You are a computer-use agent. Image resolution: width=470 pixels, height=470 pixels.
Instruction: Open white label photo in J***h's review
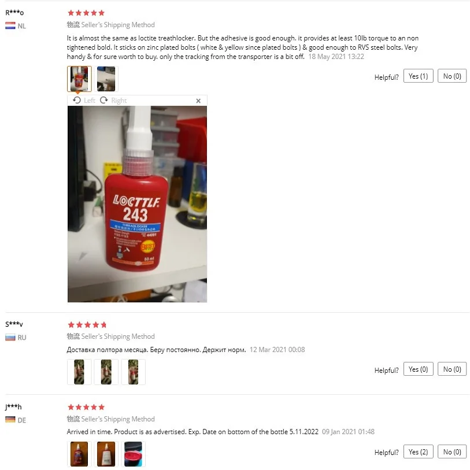tap(106, 454)
